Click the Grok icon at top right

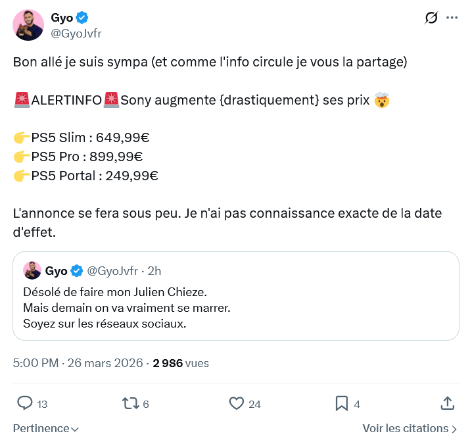tap(431, 18)
